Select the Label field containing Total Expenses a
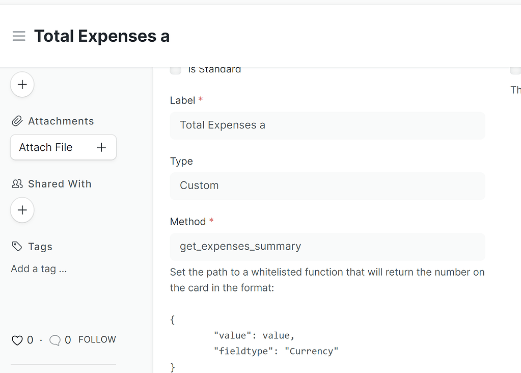This screenshot has height=373, width=521. coord(327,125)
